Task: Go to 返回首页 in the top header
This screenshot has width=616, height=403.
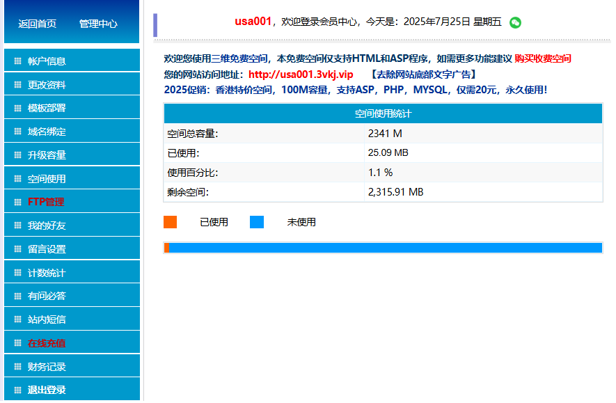Action: (x=37, y=24)
